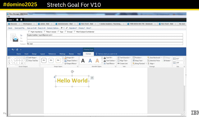199x117 pixels.
Task: Click the Draw Text Box icon
Action: pos(27,61)
